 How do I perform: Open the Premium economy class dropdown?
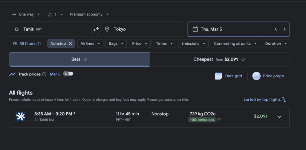coord(89,14)
